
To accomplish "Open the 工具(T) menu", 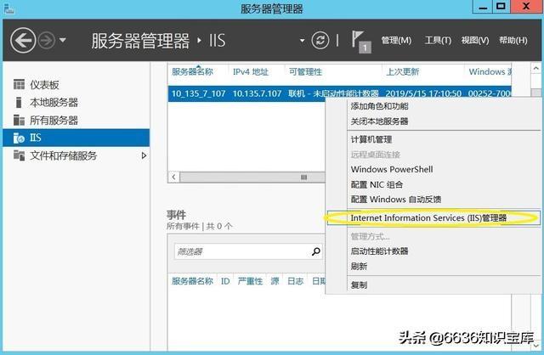I will tap(438, 41).
